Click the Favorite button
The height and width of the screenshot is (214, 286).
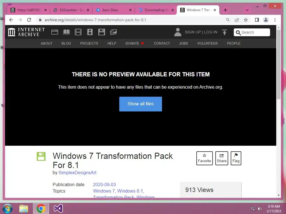click(204, 158)
